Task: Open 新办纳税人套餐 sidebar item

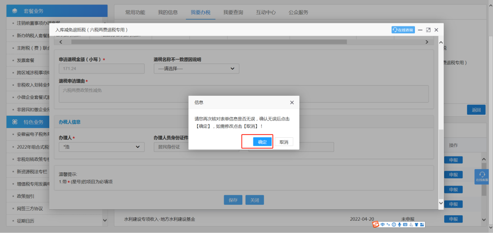Action: click(33, 36)
